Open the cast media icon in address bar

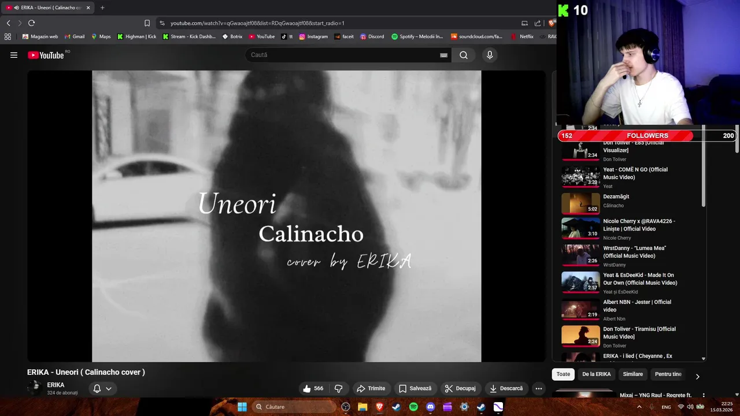click(x=524, y=23)
